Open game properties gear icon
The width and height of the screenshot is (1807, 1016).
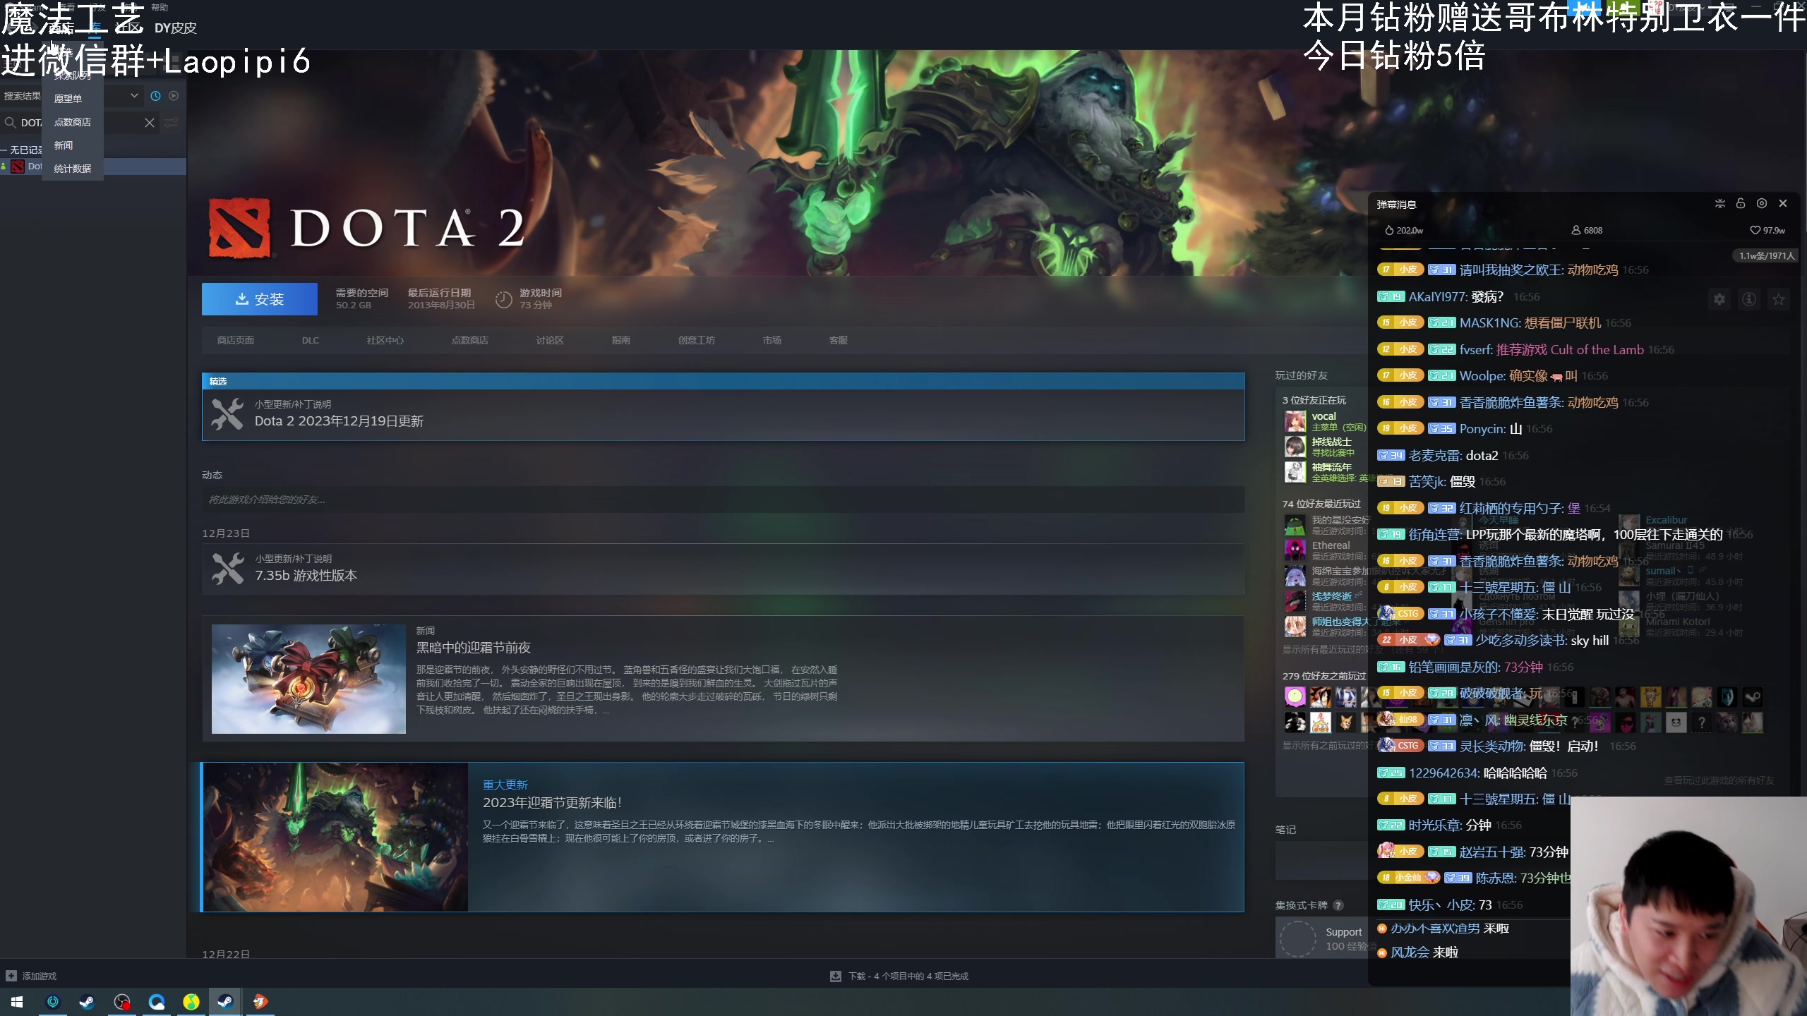point(1719,300)
